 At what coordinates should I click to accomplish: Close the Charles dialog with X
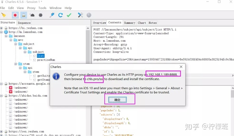coord(181,67)
